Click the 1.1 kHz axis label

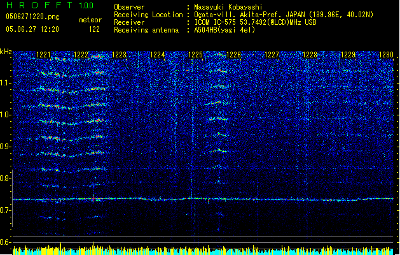pos(5,83)
